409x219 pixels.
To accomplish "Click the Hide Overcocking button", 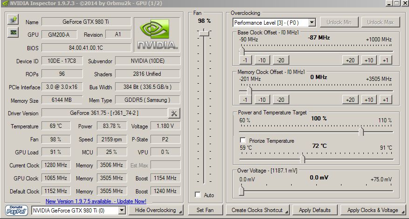I will click(x=156, y=210).
